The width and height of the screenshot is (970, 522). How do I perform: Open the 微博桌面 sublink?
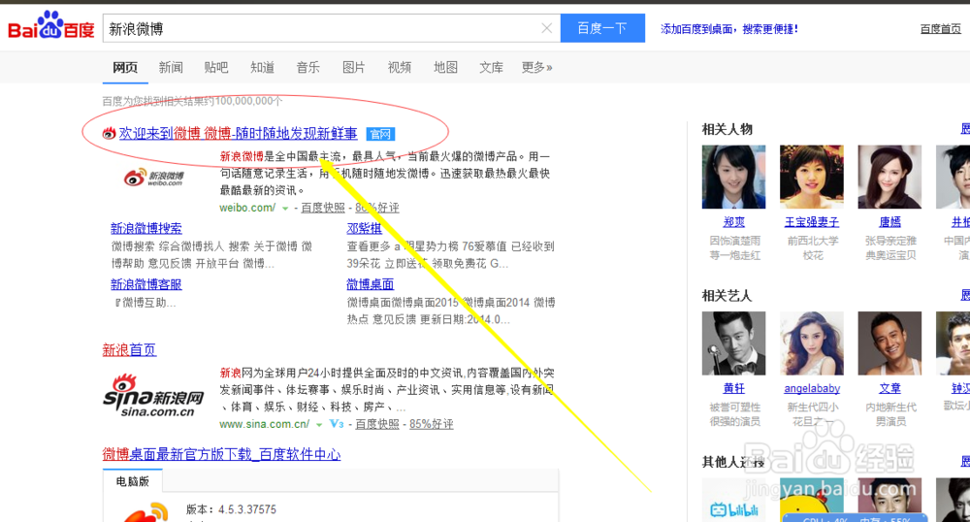coord(370,284)
